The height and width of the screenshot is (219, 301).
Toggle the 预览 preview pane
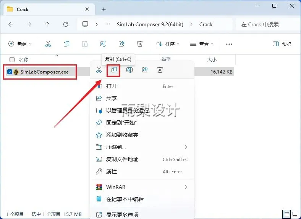pos(282,44)
